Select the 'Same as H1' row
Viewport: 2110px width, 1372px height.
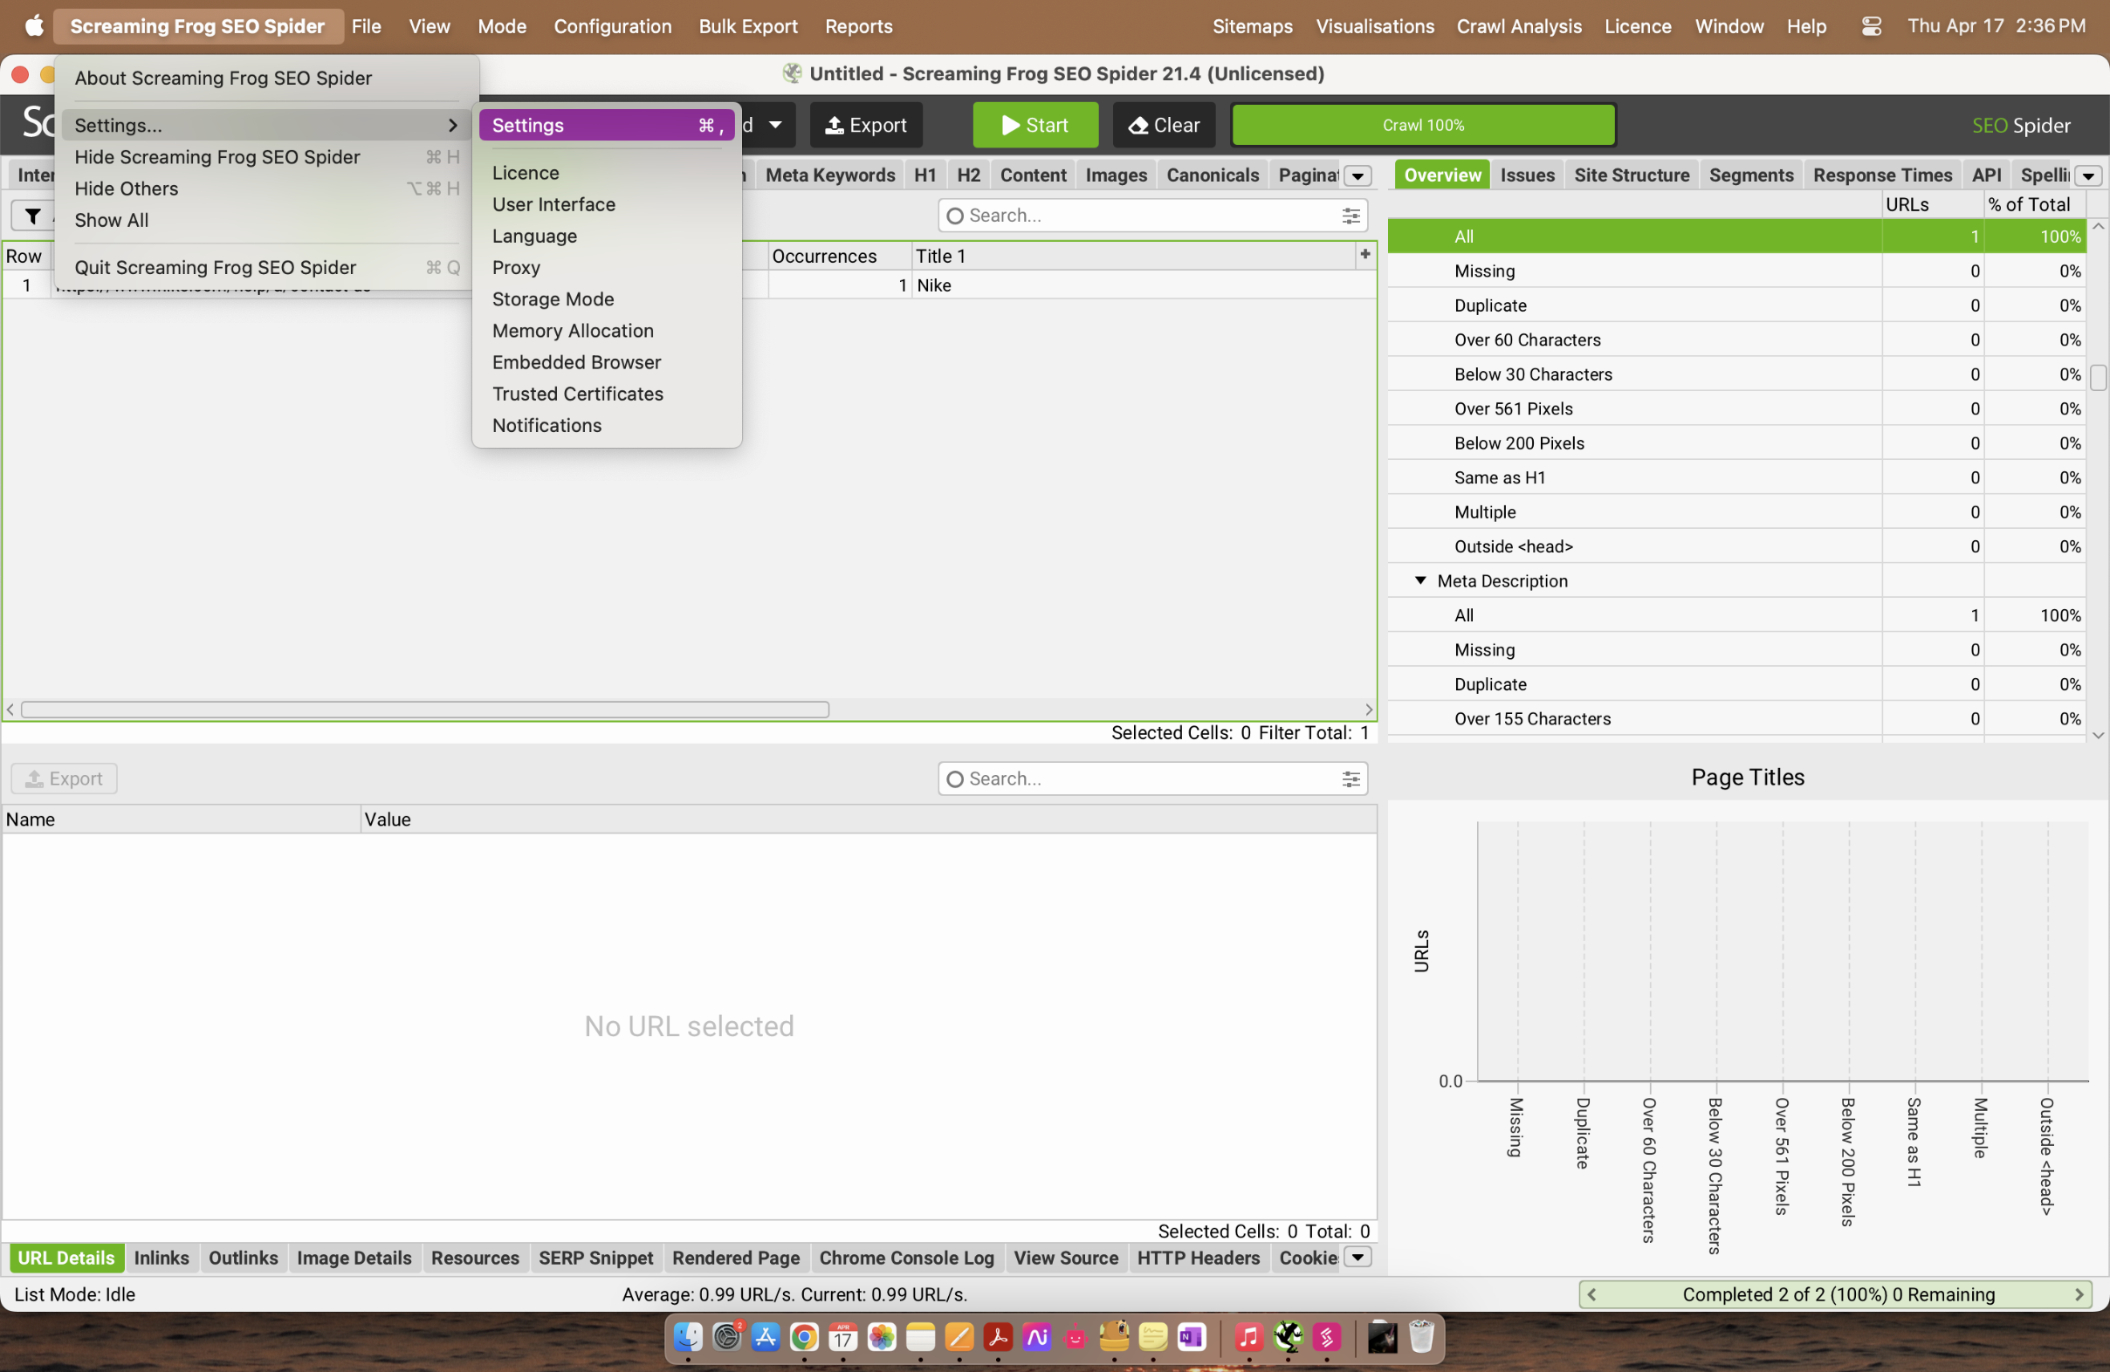point(1735,477)
